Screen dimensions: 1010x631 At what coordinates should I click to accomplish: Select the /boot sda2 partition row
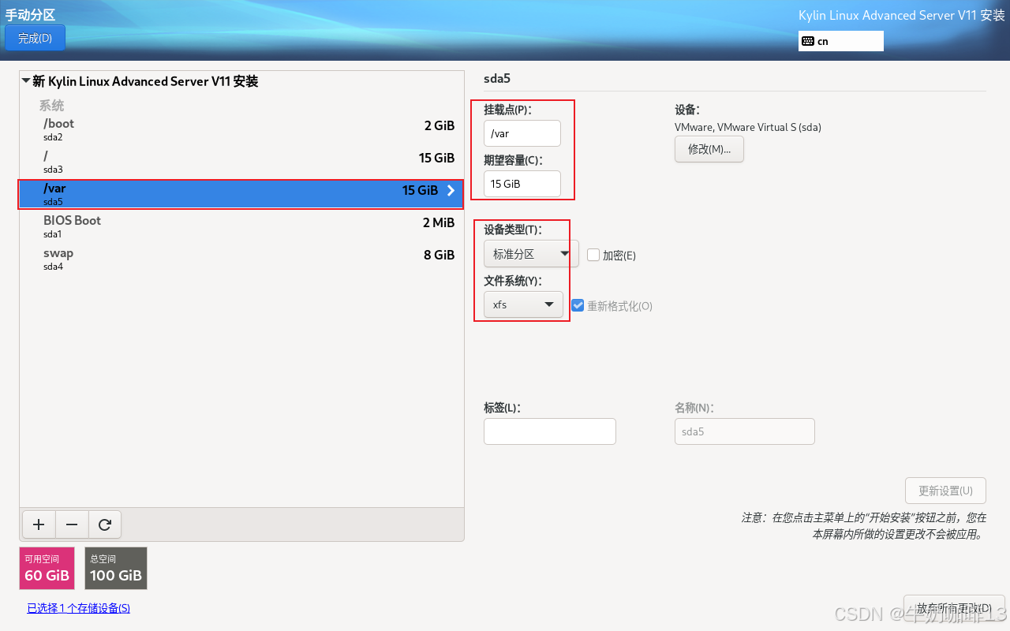pyautogui.click(x=241, y=129)
